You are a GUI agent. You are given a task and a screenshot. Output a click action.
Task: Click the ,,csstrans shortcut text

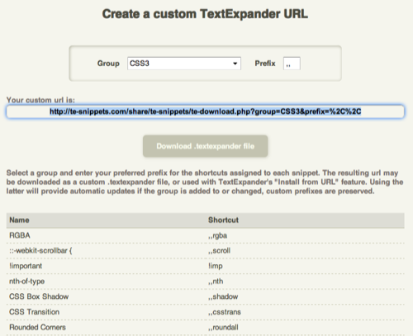pos(225,312)
